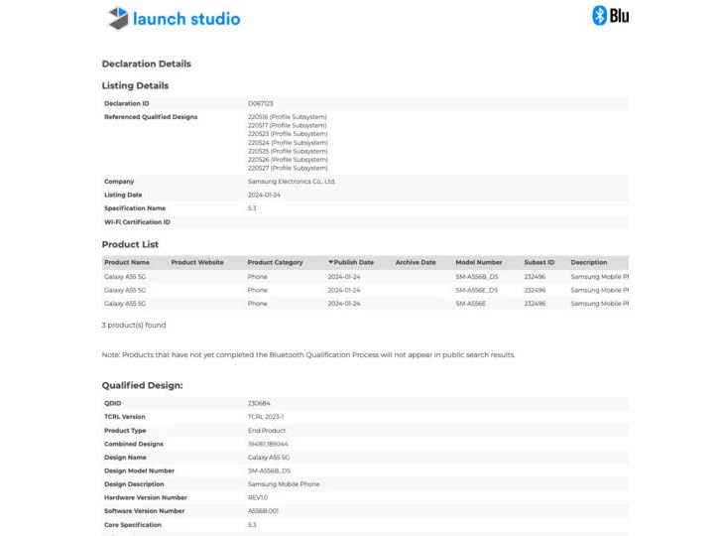The image size is (722, 536).
Task: Click model number SM-A556E in product list
Action: click(x=470, y=304)
